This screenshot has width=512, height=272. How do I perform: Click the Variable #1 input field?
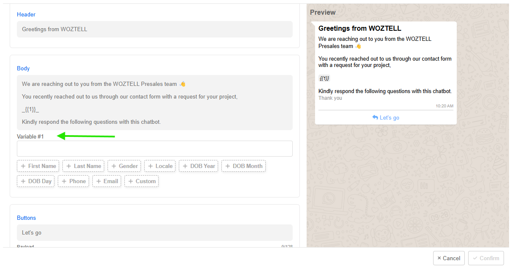click(154, 149)
